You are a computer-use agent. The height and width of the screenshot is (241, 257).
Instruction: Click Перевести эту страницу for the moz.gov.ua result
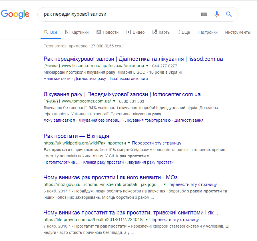click(x=192, y=184)
